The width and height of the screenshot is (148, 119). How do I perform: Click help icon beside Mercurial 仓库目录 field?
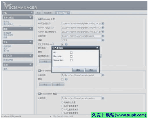(103, 36)
